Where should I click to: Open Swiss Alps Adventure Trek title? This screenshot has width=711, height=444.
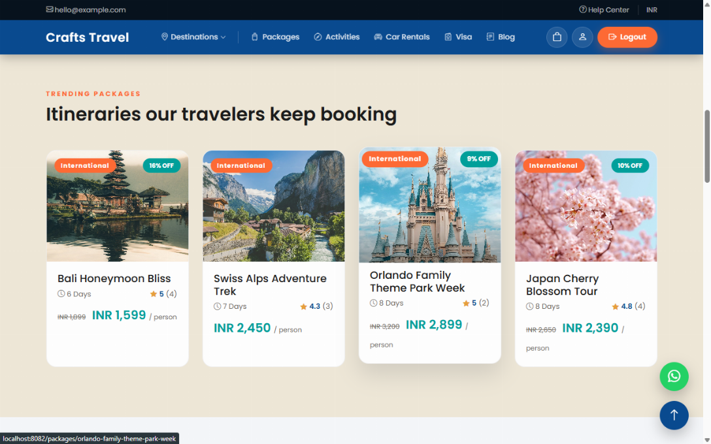point(270,285)
